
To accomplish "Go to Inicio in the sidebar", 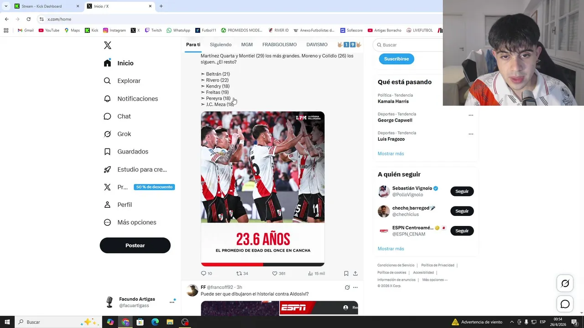I will pyautogui.click(x=119, y=63).
